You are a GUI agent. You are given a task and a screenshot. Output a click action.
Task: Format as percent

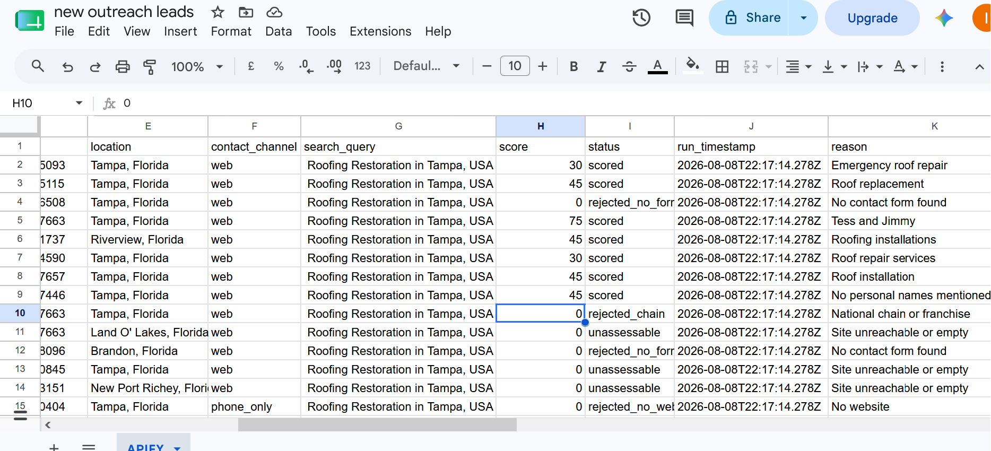click(279, 66)
